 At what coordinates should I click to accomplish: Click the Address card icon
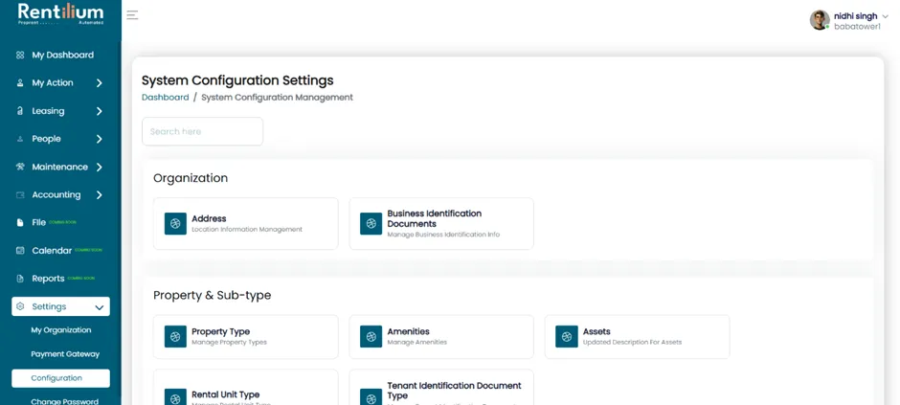175,224
